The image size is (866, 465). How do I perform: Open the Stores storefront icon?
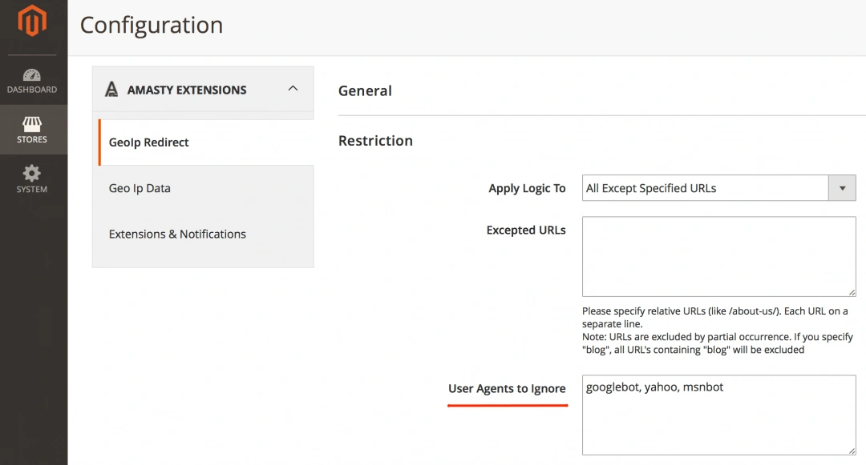[x=32, y=125]
